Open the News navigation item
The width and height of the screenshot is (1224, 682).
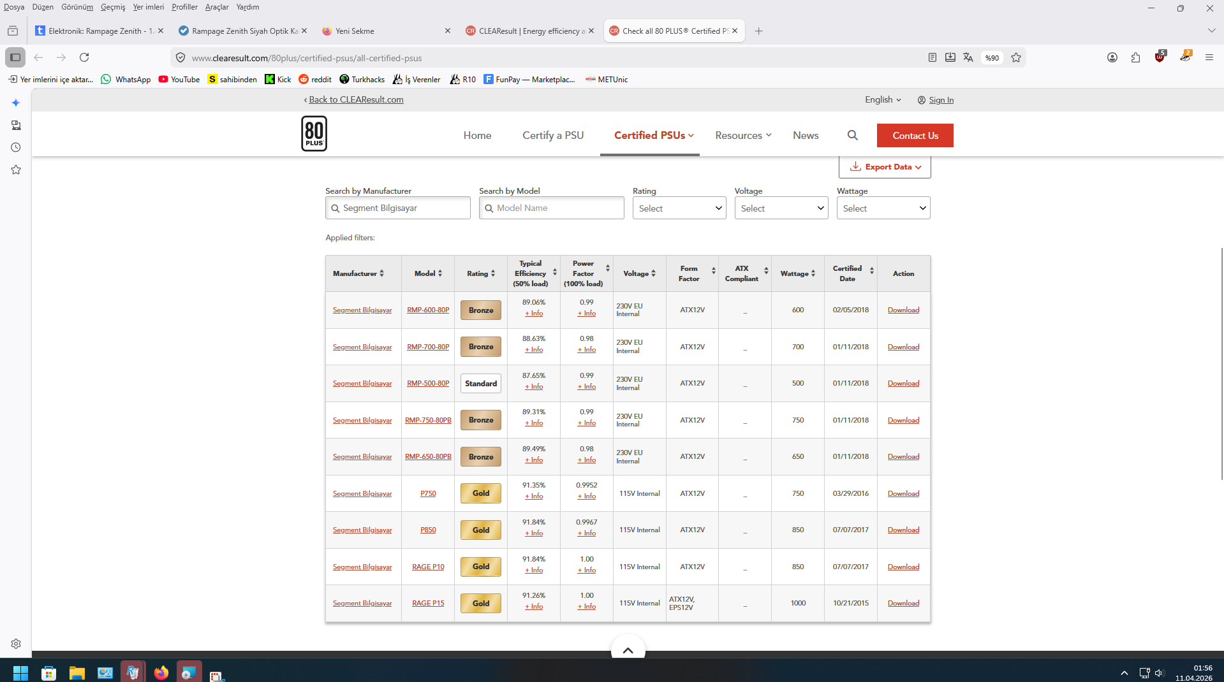click(x=806, y=135)
